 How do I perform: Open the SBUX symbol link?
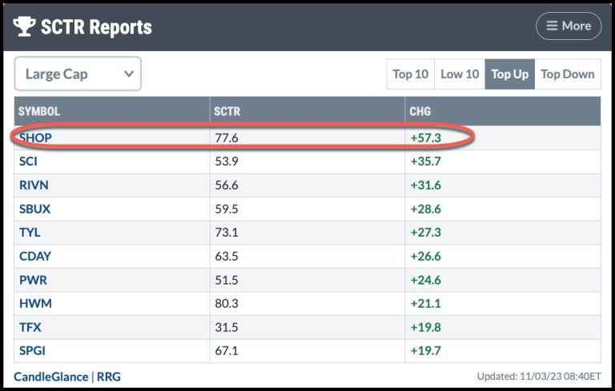35,209
